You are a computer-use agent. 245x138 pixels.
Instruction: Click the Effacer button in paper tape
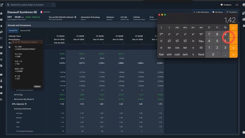(x=37, y=87)
